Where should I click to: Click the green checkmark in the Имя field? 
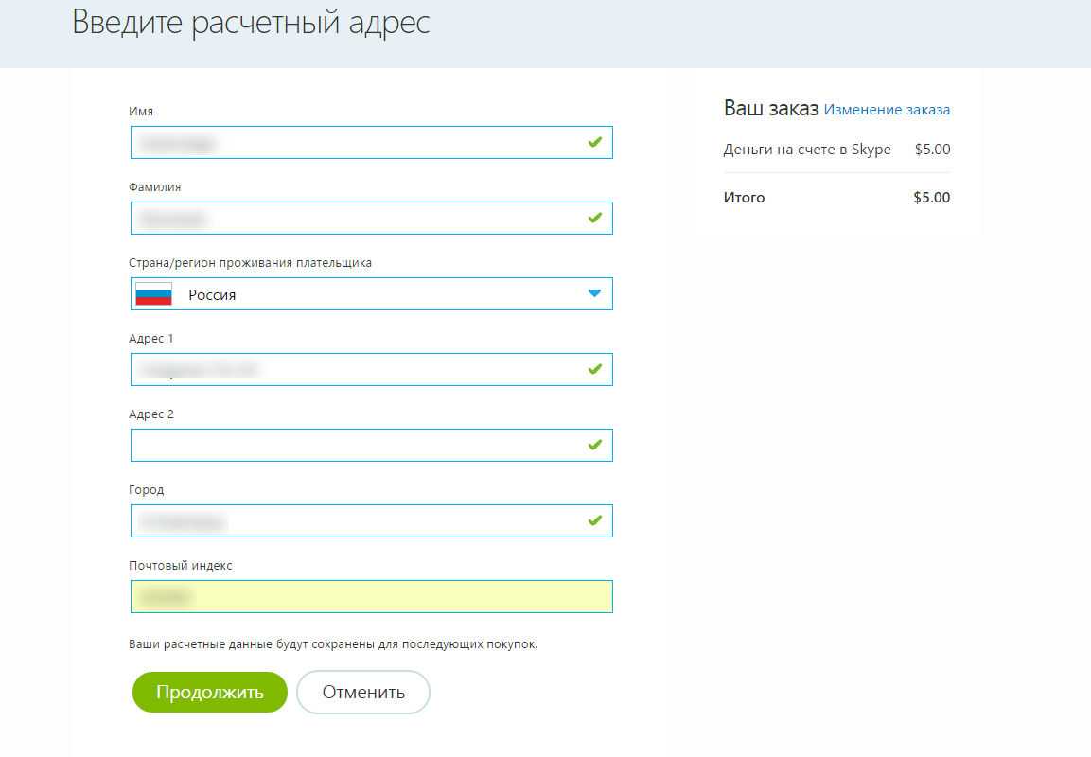coord(594,142)
